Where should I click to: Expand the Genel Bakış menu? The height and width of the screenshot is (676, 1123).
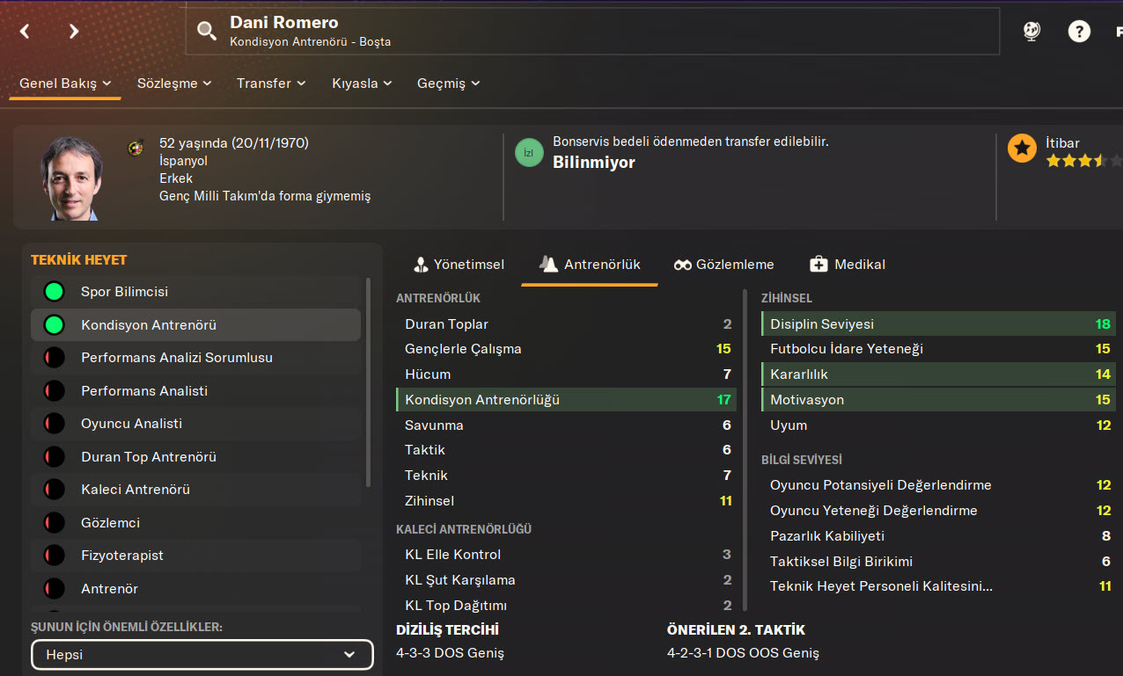click(65, 84)
